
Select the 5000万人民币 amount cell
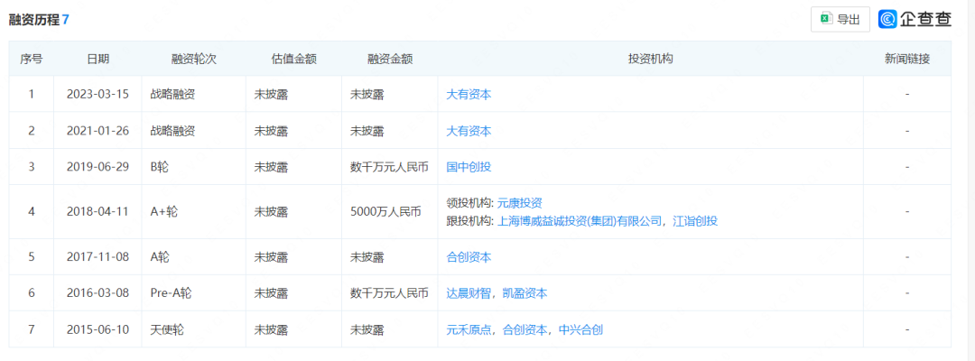point(385,212)
